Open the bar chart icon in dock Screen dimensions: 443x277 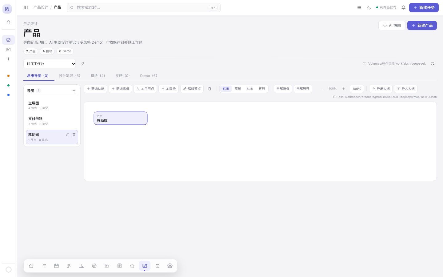point(82,266)
